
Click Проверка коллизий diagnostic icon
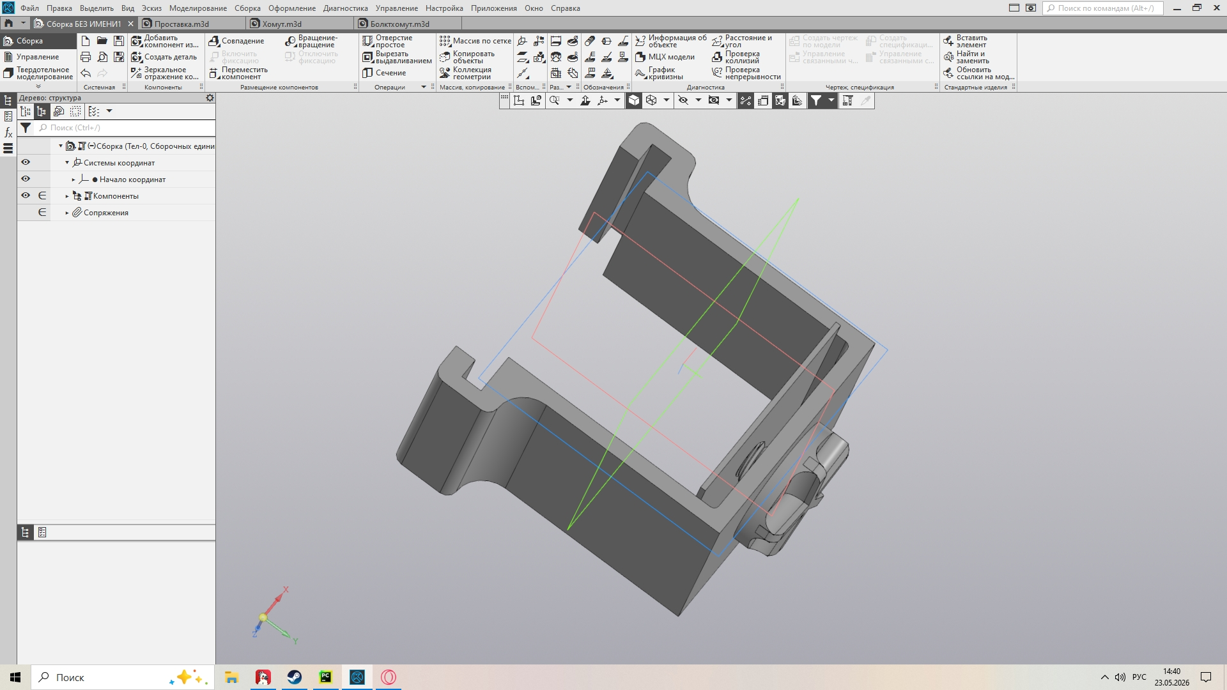717,57
